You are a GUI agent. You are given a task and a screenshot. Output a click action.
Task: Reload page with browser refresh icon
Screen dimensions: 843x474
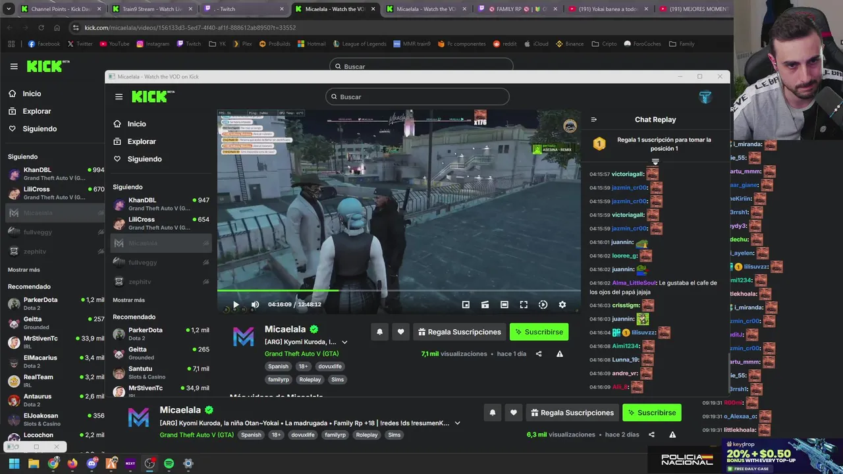point(41,28)
